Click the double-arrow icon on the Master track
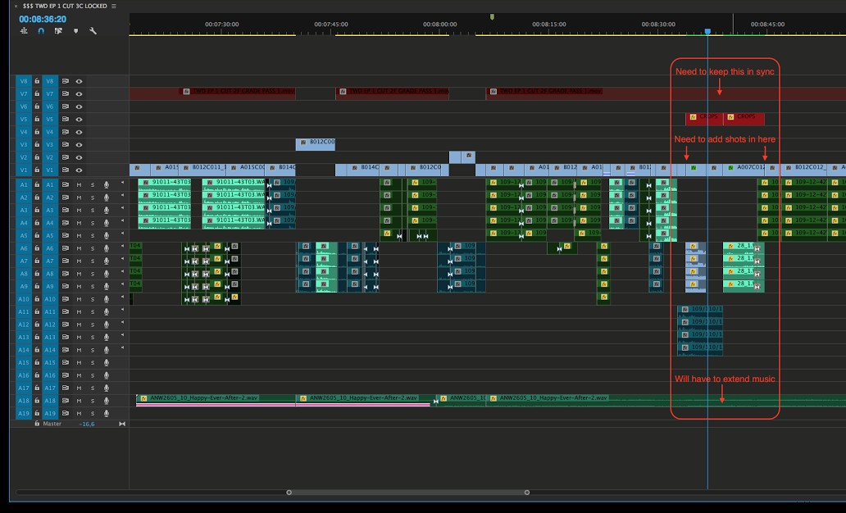 point(121,424)
